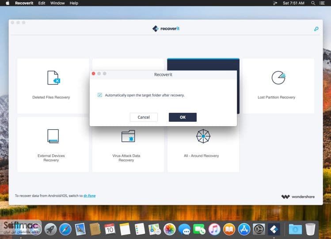Click the Sat 7:51 AM clock
Viewport: 331px width, 239px height.
(293, 3)
